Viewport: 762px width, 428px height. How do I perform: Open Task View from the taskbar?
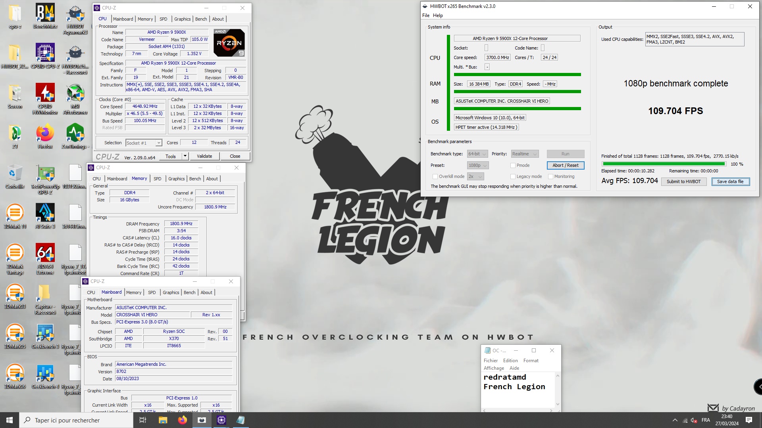(143, 420)
